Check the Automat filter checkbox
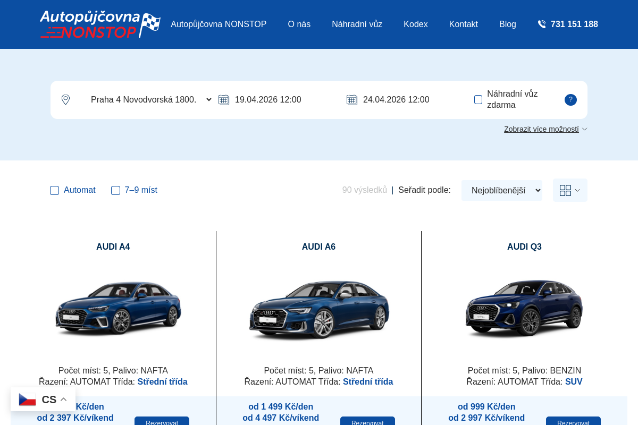This screenshot has width=638, height=425. 54,191
